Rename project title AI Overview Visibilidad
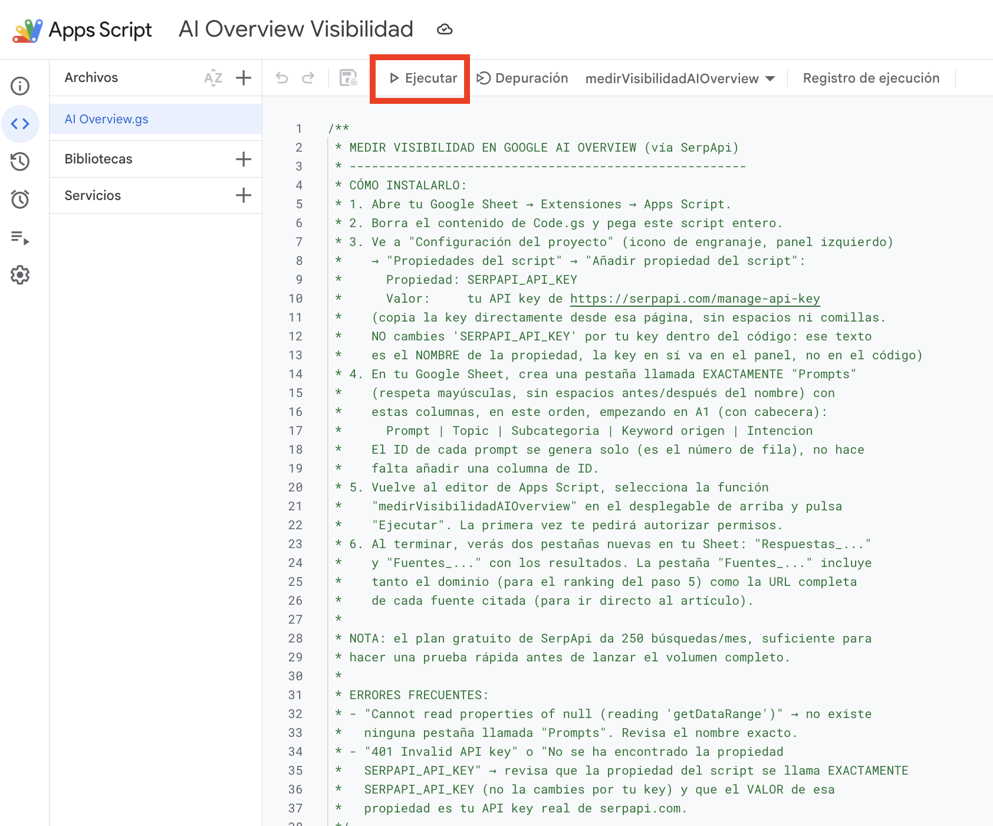This screenshot has width=993, height=826. click(x=296, y=29)
